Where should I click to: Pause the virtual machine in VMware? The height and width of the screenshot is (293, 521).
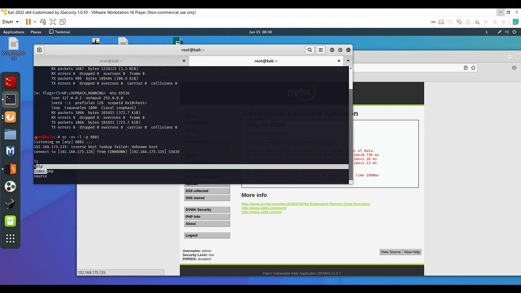[28, 22]
